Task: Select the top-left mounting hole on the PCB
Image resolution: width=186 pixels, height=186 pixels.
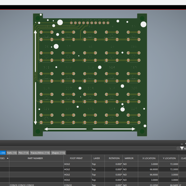Action: [38, 19]
